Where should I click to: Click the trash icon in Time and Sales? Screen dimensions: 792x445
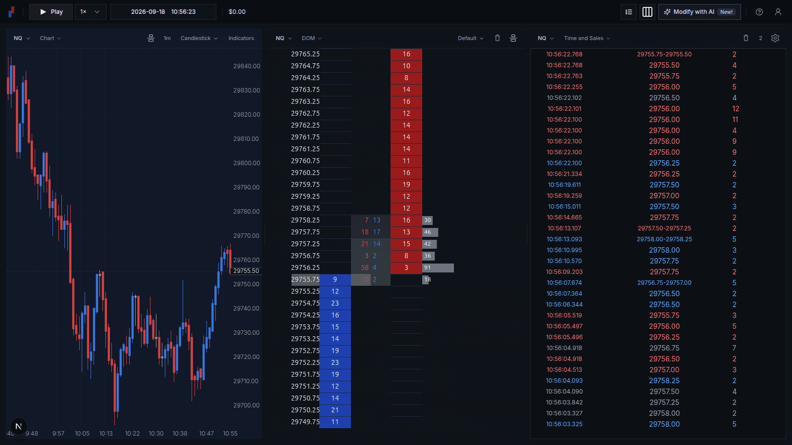pyautogui.click(x=746, y=38)
